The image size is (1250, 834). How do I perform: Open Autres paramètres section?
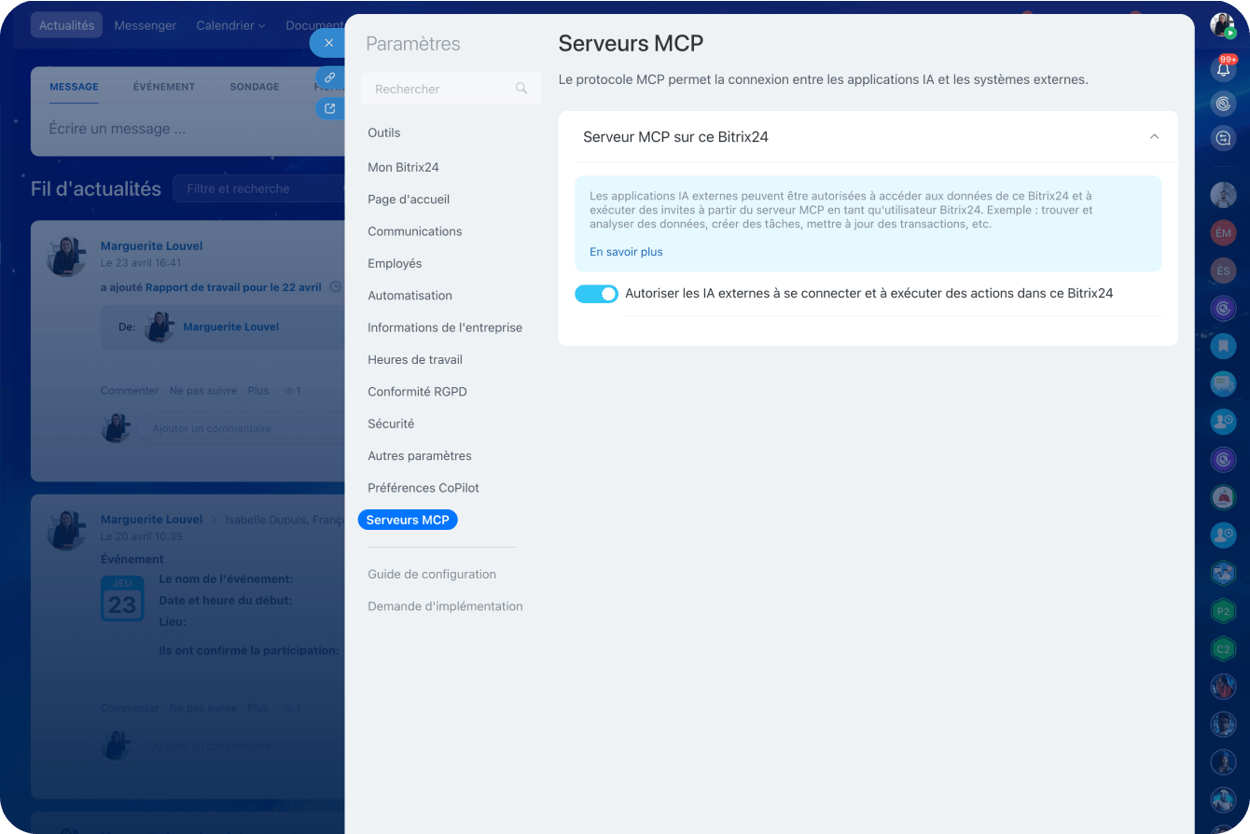[x=420, y=456]
